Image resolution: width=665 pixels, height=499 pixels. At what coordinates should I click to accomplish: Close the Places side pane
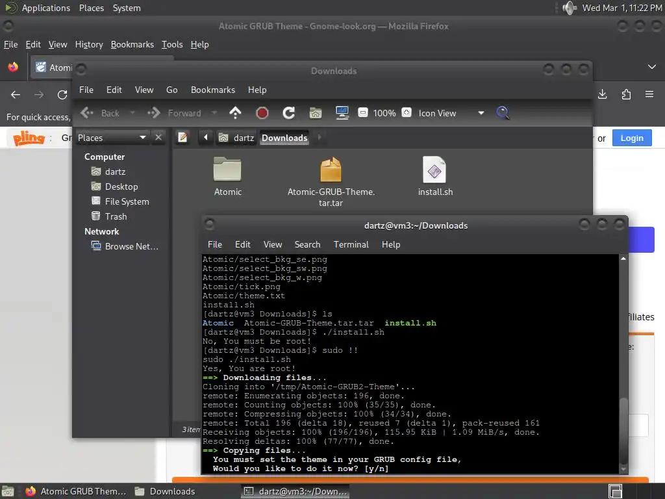pos(158,138)
